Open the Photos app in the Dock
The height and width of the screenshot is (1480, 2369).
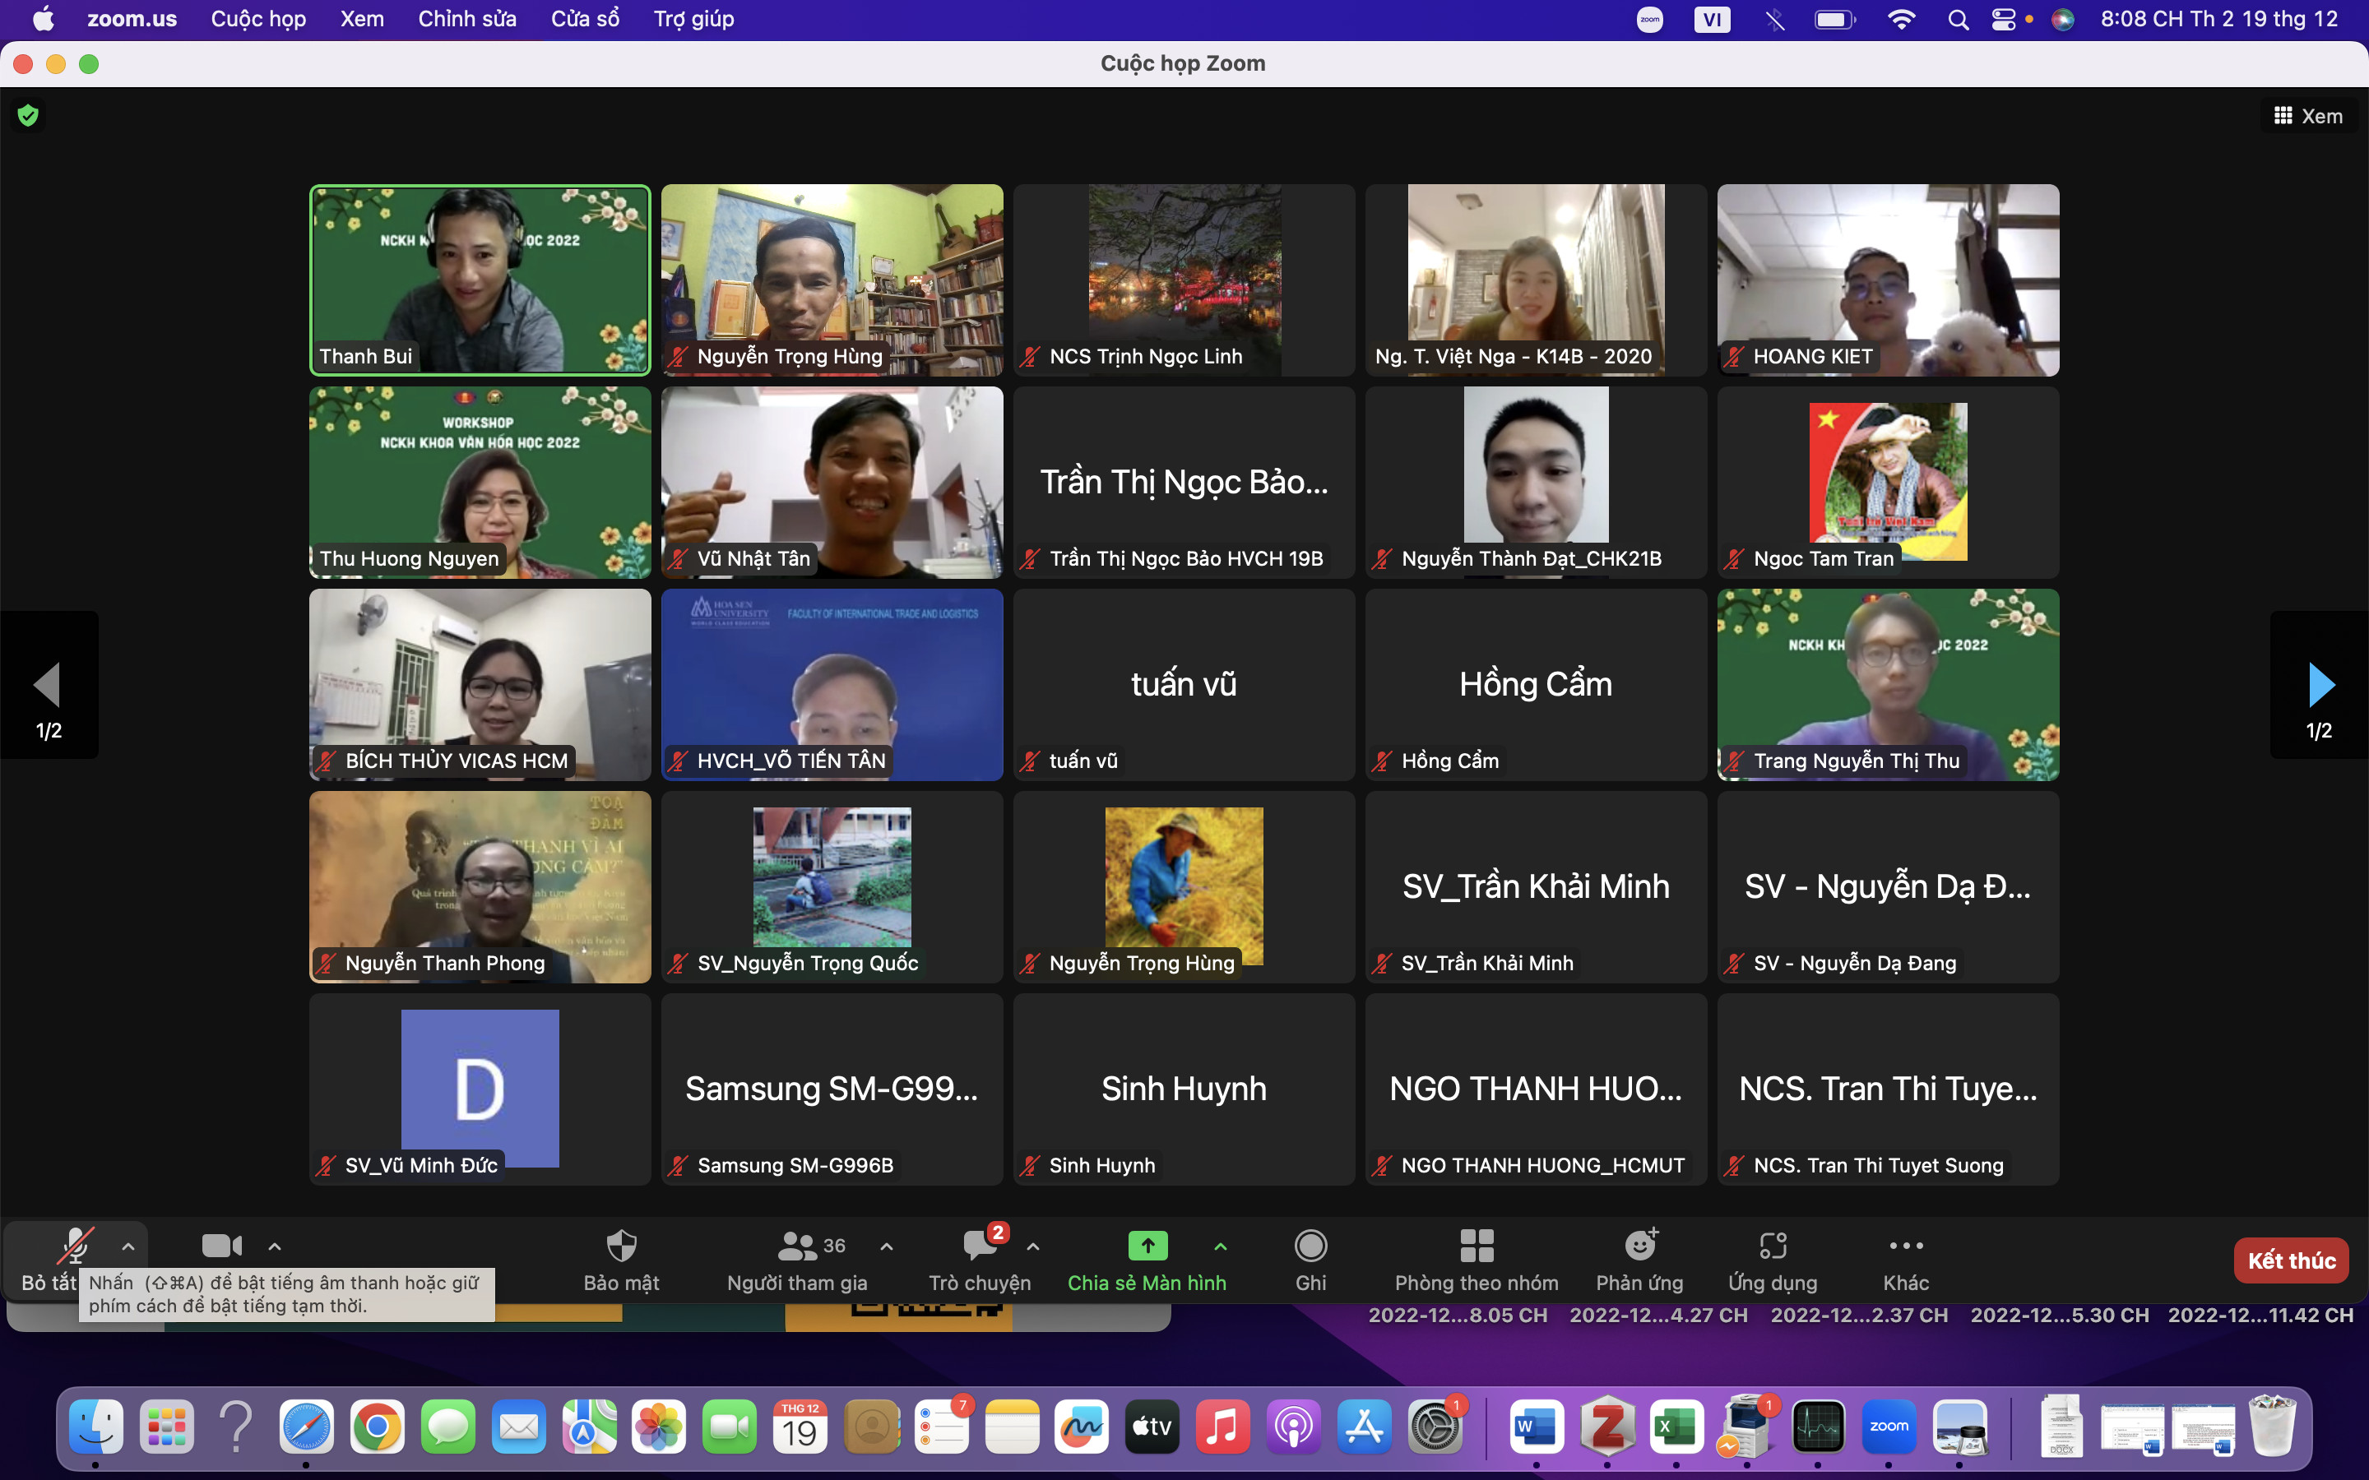[659, 1427]
